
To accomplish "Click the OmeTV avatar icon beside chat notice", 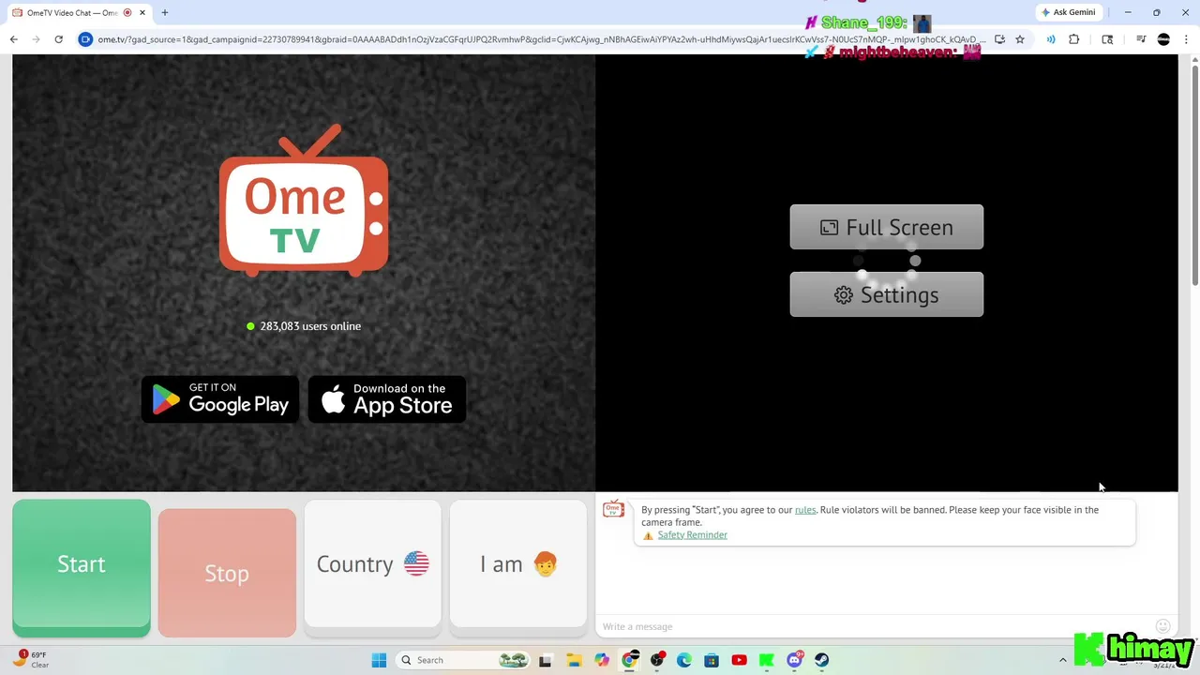I will tap(613, 509).
